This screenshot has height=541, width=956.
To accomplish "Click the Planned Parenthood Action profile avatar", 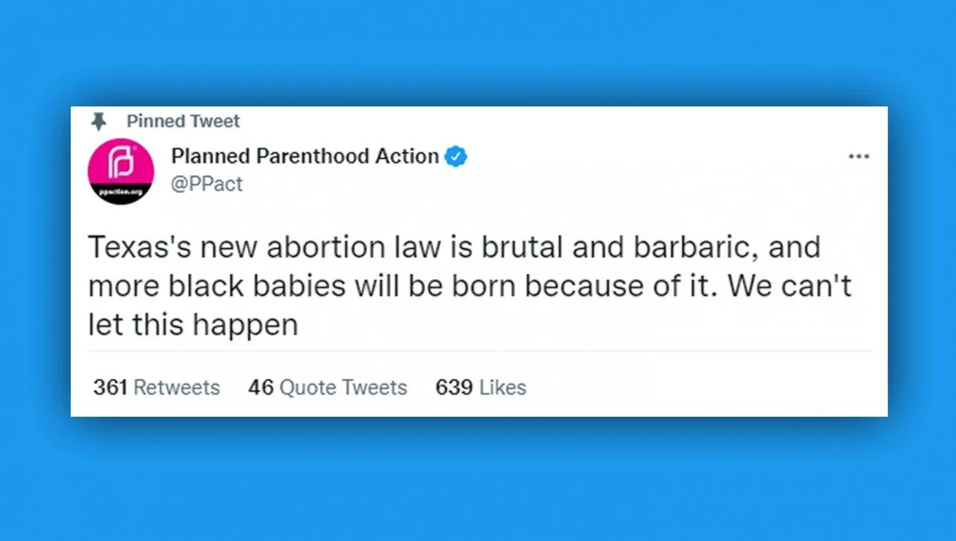I will (x=120, y=172).
